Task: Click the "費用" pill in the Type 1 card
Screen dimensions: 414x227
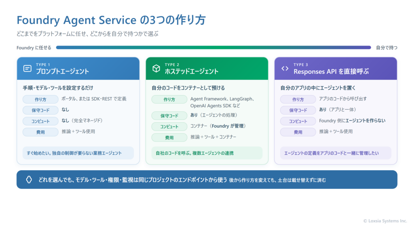Action: (x=40, y=132)
